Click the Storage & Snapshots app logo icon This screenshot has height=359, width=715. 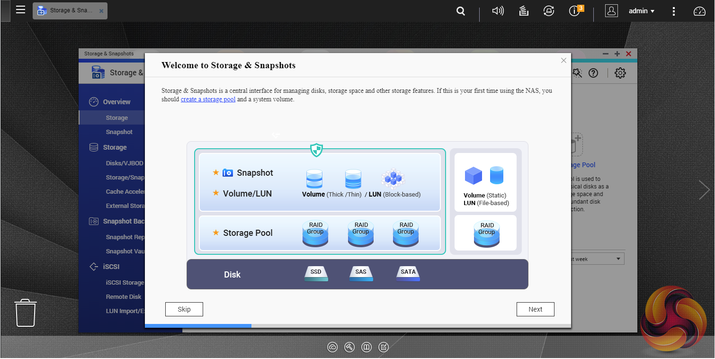click(x=98, y=72)
